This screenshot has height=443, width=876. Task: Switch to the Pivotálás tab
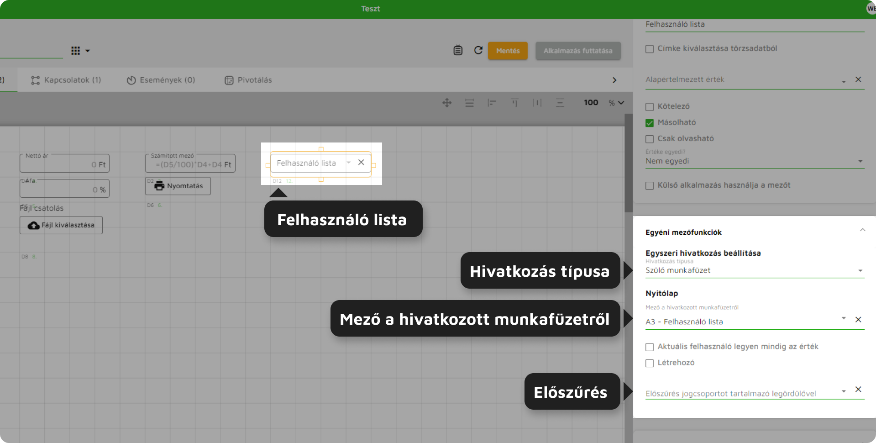(248, 80)
